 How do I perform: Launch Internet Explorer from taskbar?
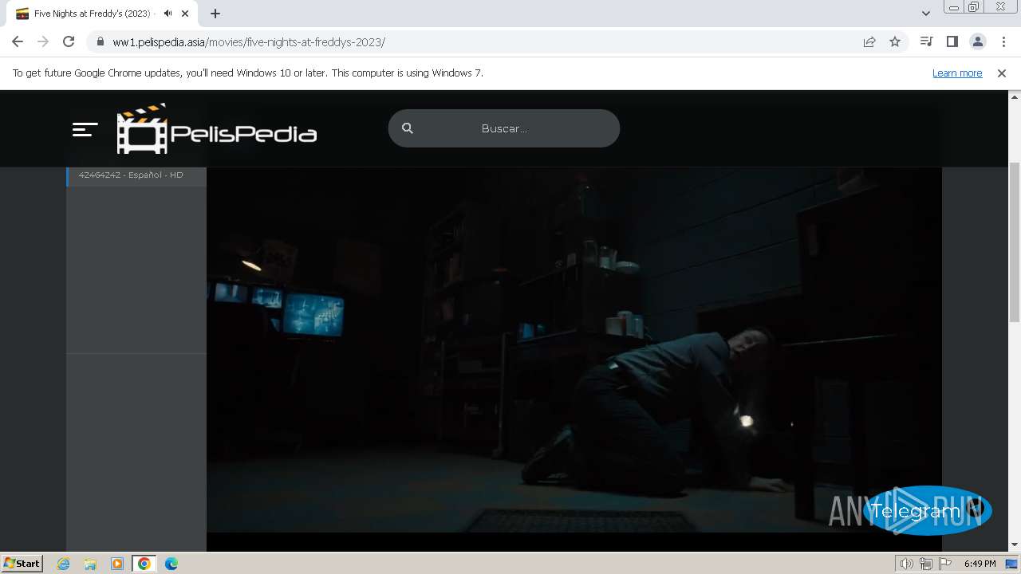63,564
